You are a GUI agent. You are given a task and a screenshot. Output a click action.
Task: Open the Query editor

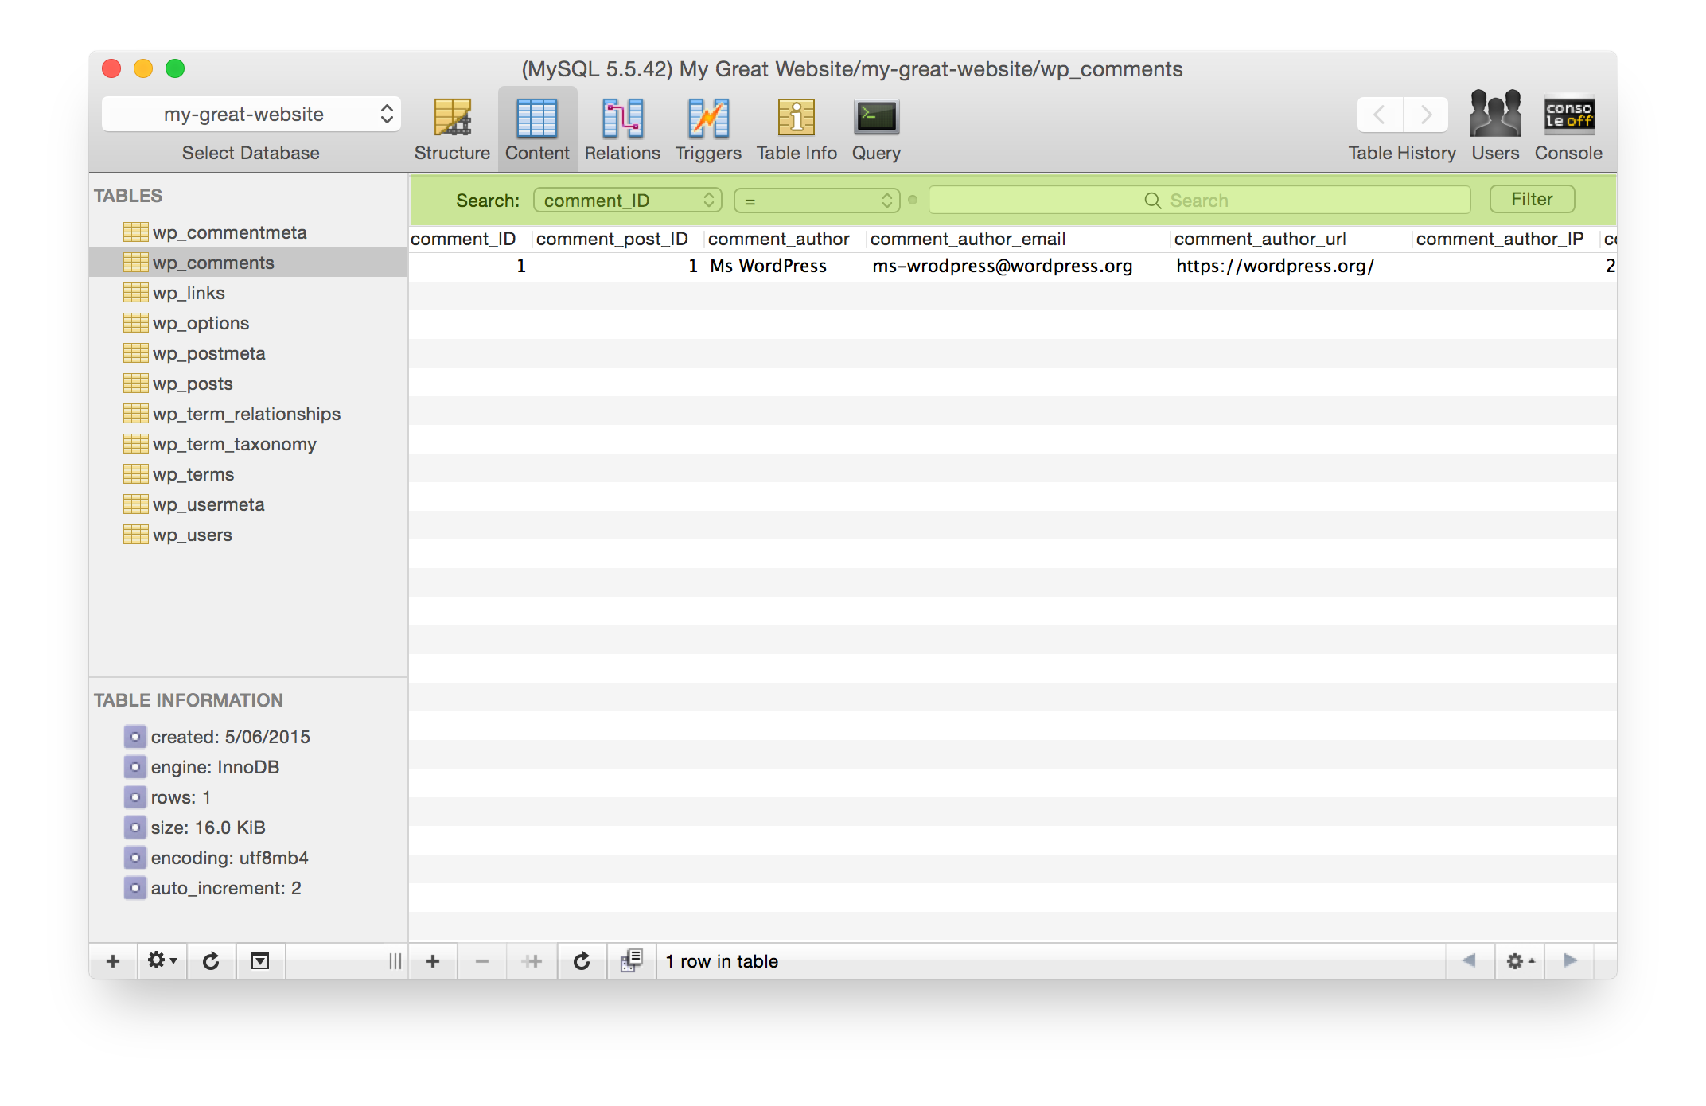pos(875,127)
